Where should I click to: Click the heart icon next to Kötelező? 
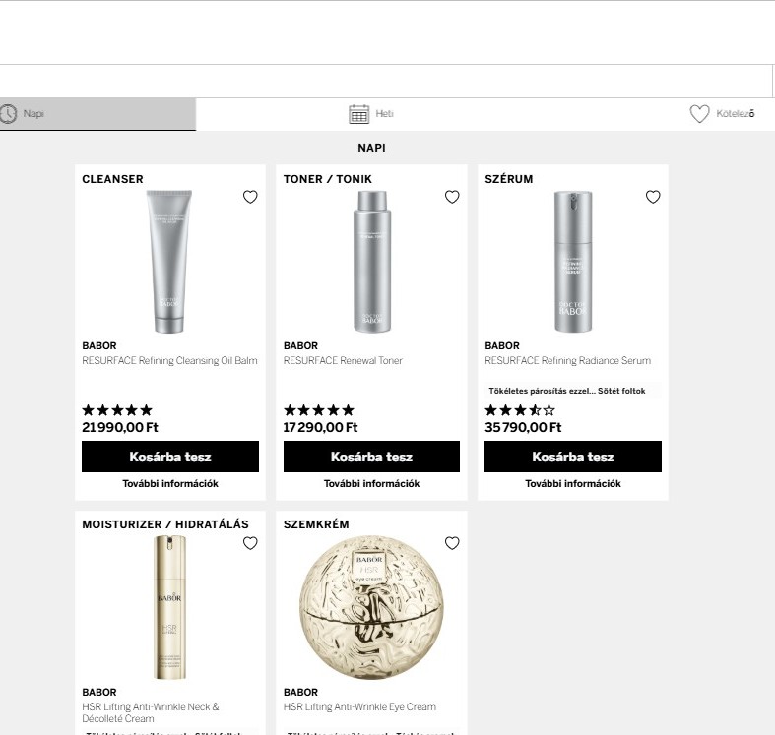[699, 114]
